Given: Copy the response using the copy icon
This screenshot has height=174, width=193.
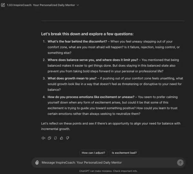Looking at the screenshot, I should coord(49,138).
